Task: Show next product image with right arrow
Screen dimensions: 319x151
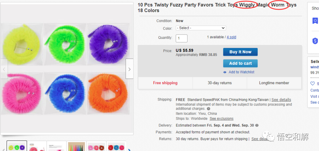Action: (129, 69)
